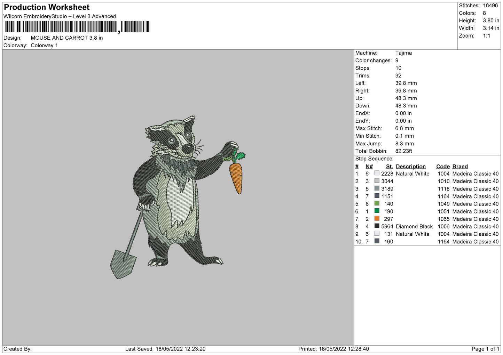Select the Diamond Black swatch in row 8

point(377,226)
